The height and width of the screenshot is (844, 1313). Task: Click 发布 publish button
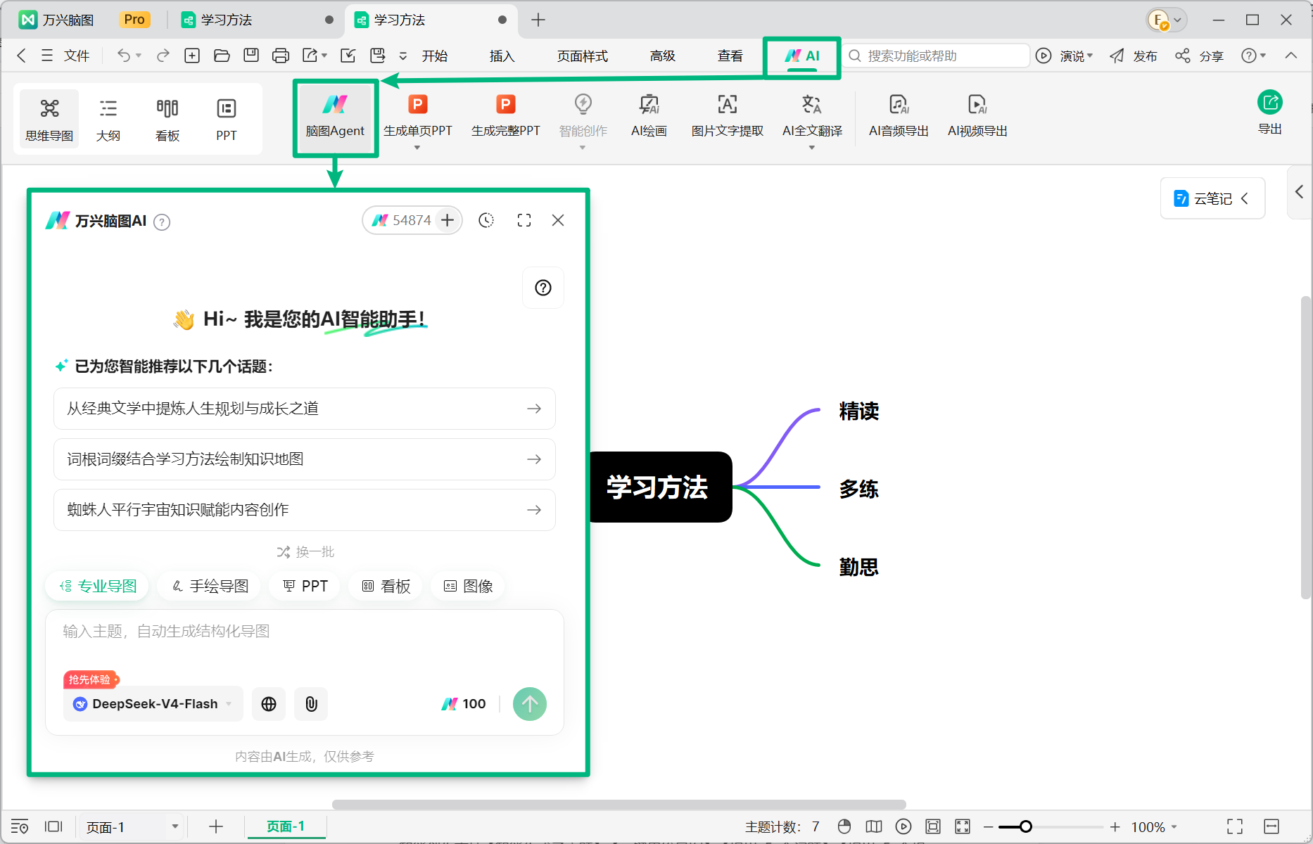(x=1134, y=56)
